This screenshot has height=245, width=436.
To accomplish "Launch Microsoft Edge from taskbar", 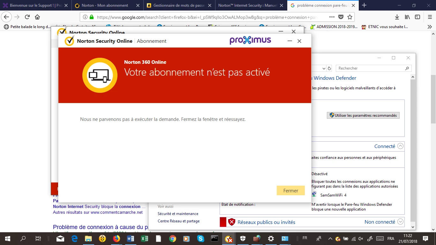I will (x=75, y=239).
